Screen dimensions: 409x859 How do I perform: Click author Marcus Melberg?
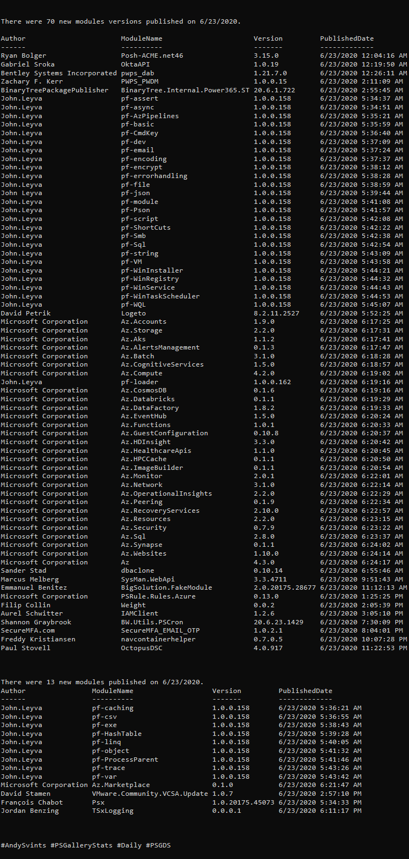(x=30, y=579)
